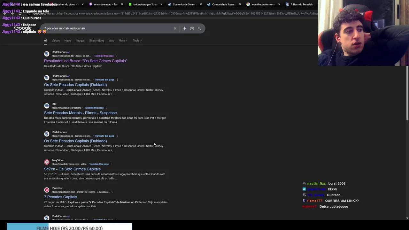Select the All search filter
The image size is (409, 230).
point(45,41)
